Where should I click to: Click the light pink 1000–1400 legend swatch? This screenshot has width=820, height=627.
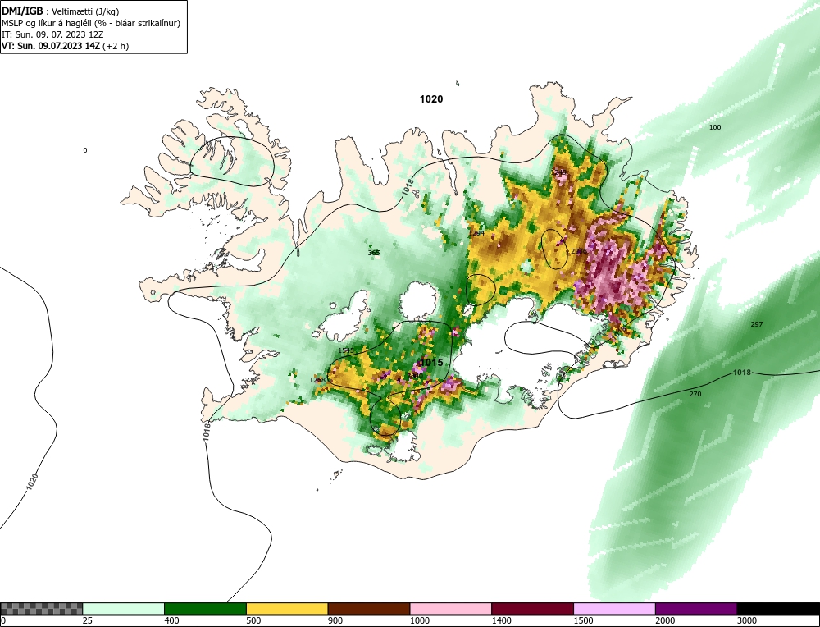pos(451,609)
